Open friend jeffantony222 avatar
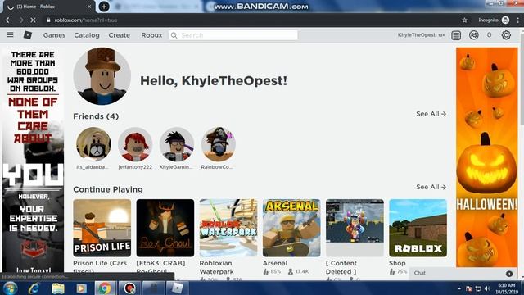524x295 pixels. [x=135, y=144]
